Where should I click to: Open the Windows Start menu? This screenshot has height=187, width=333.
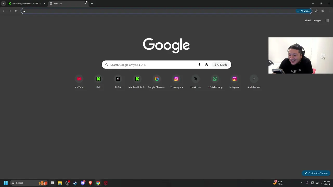[5, 183]
